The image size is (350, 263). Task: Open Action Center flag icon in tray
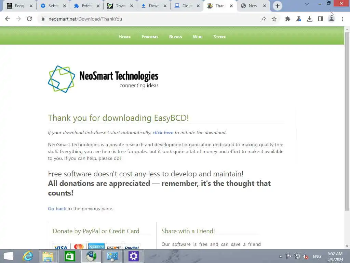(x=289, y=256)
